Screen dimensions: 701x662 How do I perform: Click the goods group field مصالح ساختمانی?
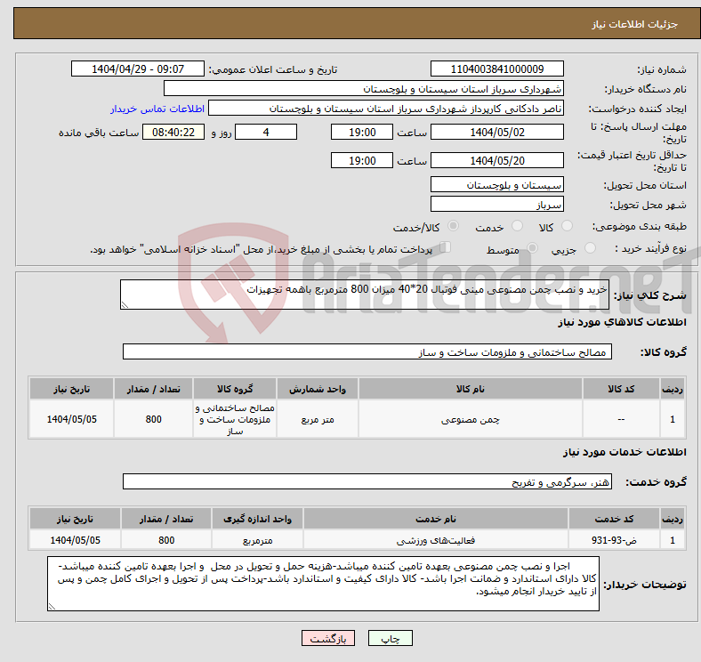pos(367,351)
